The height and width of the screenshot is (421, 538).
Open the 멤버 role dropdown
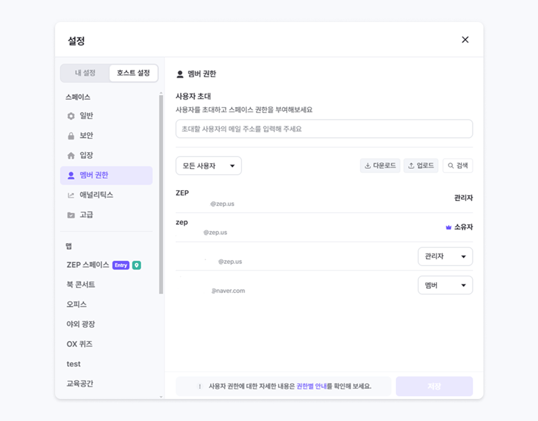click(445, 285)
